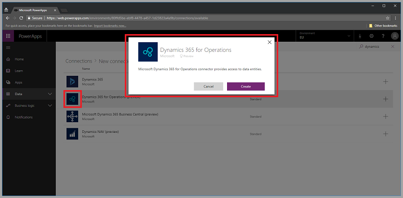This screenshot has height=198, width=403.
Task: Select Microsoft Dynamics 365 Business Central (preview) text
Action: [x=120, y=115]
